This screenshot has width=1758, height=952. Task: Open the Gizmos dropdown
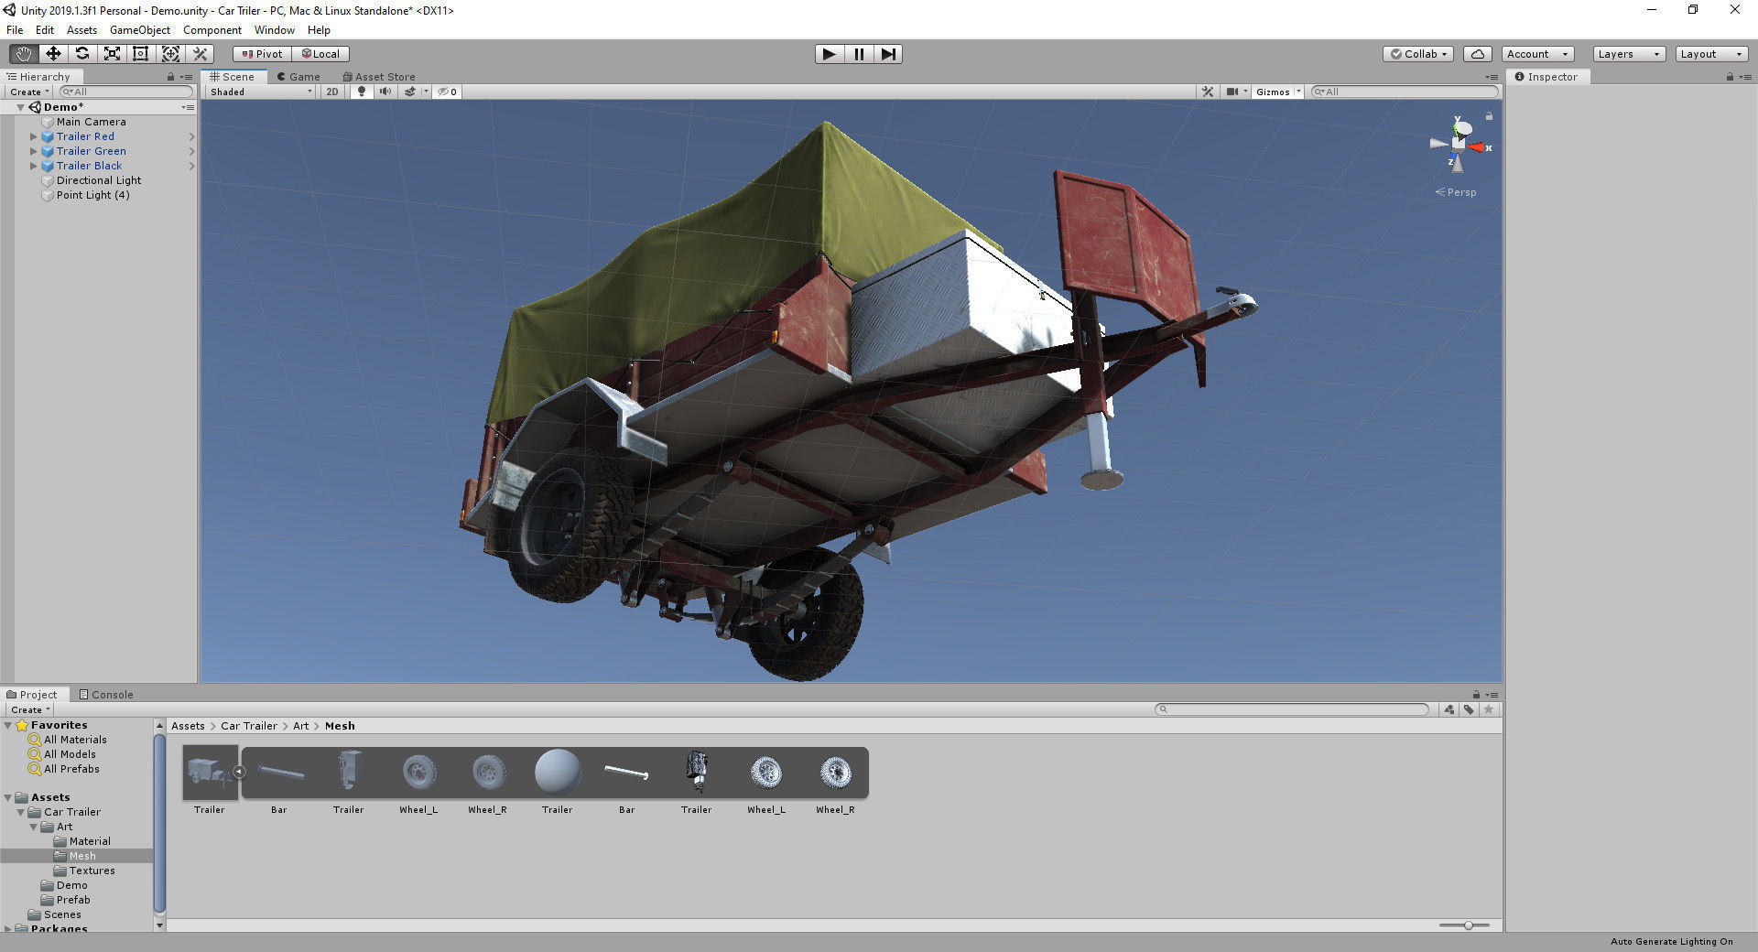[x=1278, y=92]
